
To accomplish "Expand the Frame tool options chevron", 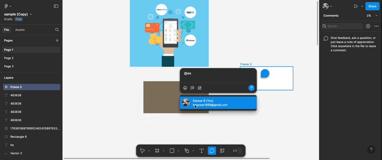I will (163, 151).
